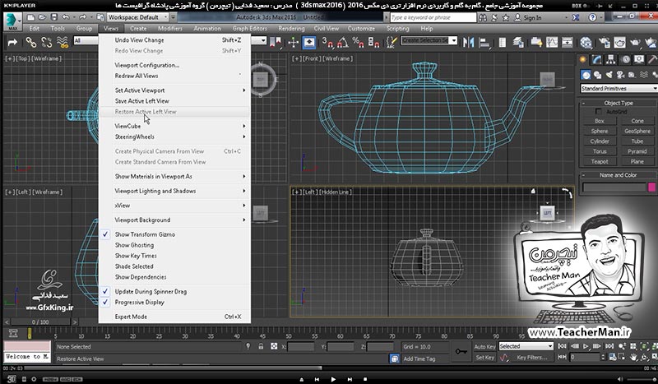Select the Shapes category icon

tap(598, 75)
